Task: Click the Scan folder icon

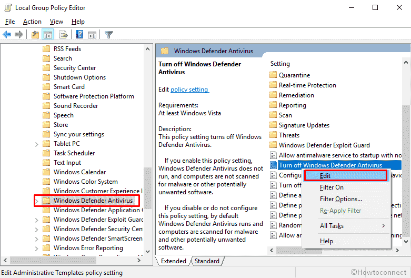Action: (x=273, y=115)
